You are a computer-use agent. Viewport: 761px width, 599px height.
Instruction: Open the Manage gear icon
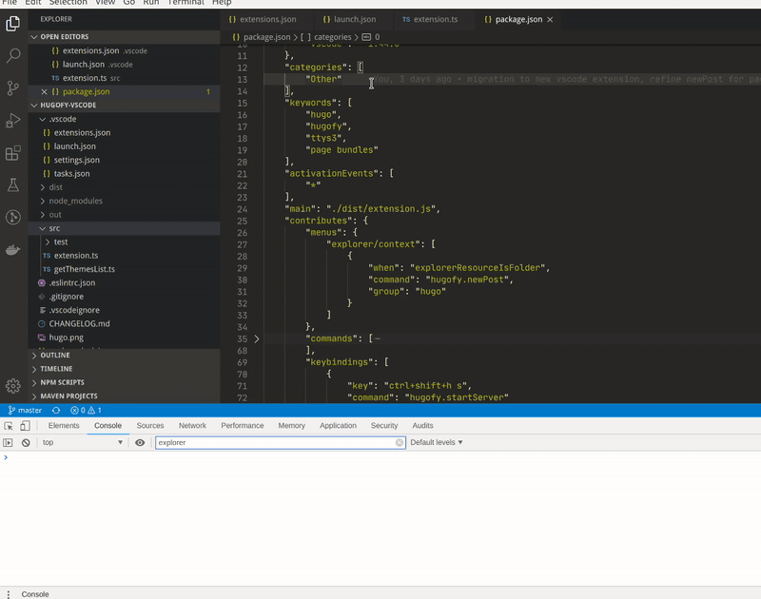click(x=13, y=386)
